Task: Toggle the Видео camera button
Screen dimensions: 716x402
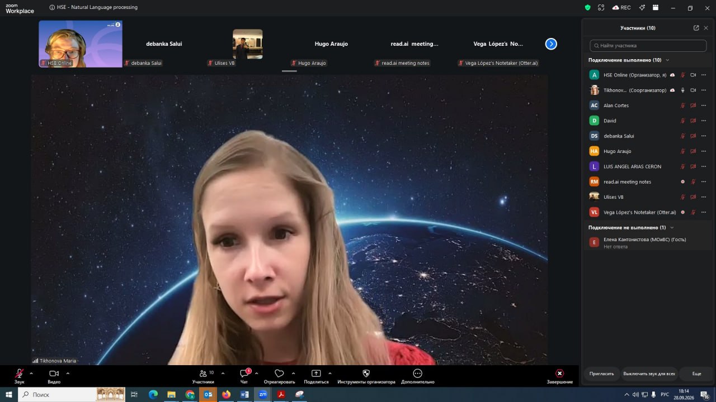Action: click(x=54, y=376)
